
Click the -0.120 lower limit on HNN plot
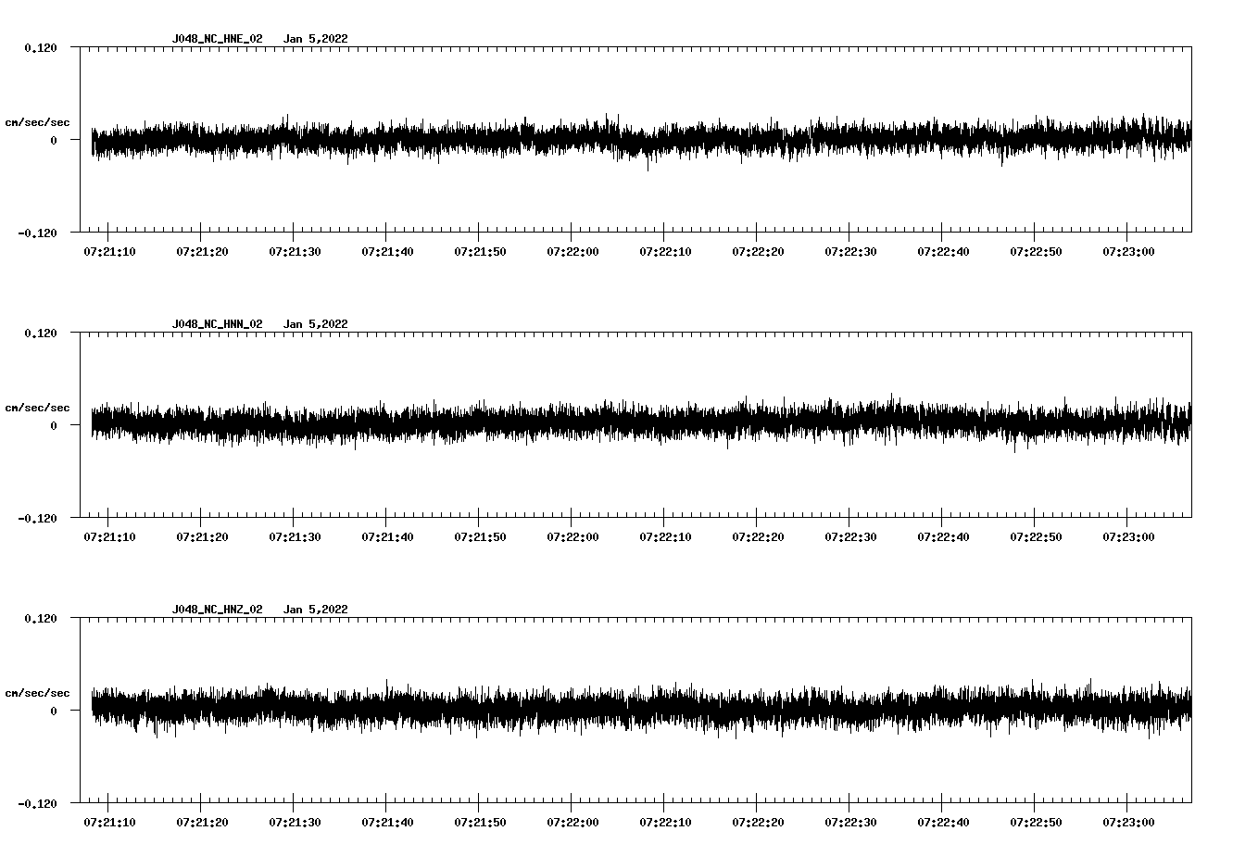pyautogui.click(x=37, y=518)
